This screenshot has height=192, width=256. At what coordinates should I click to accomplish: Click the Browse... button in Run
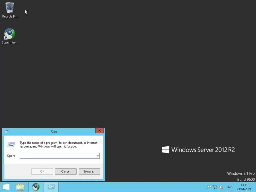coord(89,171)
